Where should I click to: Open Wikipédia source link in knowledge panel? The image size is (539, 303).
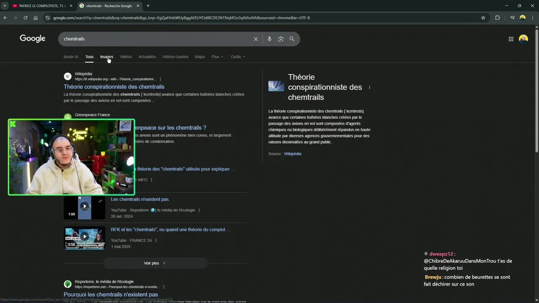[x=293, y=154]
